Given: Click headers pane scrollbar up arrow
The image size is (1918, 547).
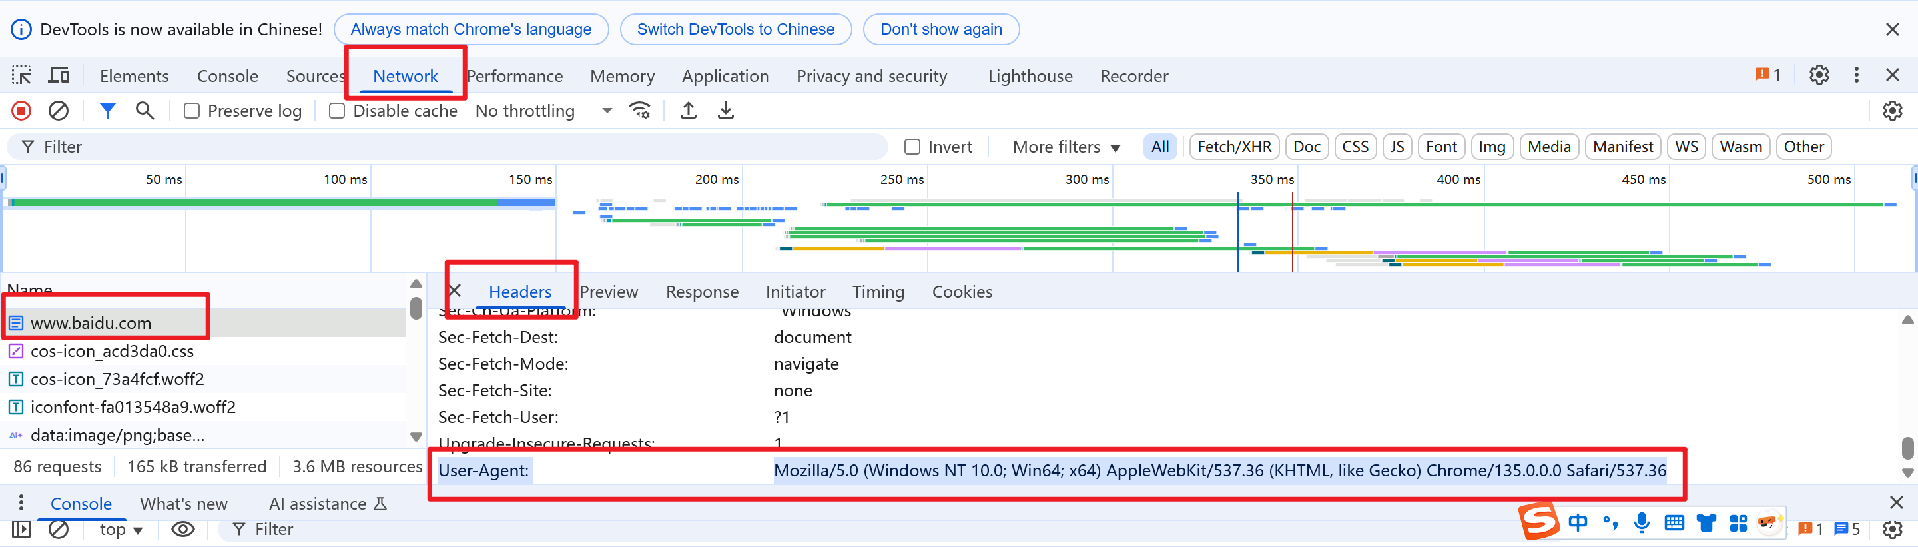Looking at the screenshot, I should [x=1907, y=320].
